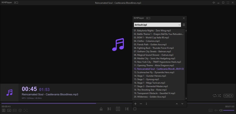Select 09. Marble City - Sonic the Hedgehog.mp3

click(159, 58)
